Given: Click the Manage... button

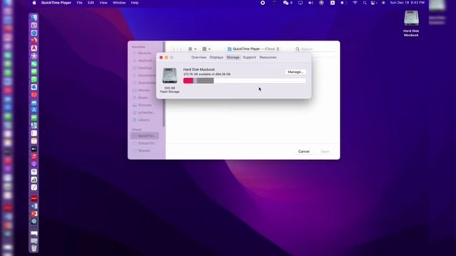Looking at the screenshot, I should tap(295, 72).
